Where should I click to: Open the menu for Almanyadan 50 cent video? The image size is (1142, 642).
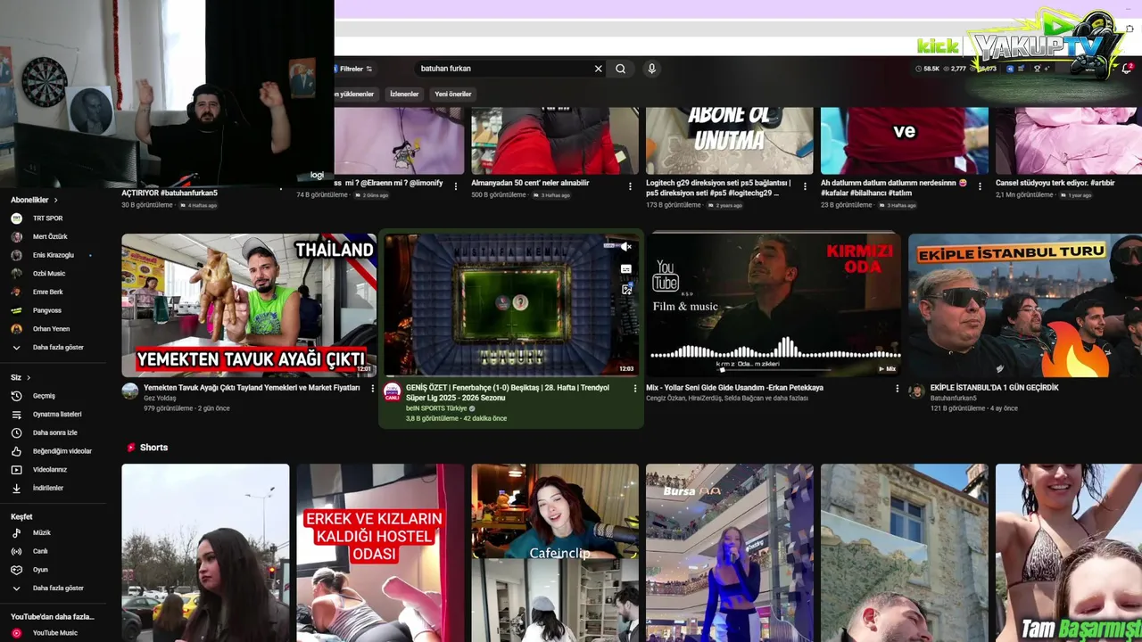[x=631, y=186]
